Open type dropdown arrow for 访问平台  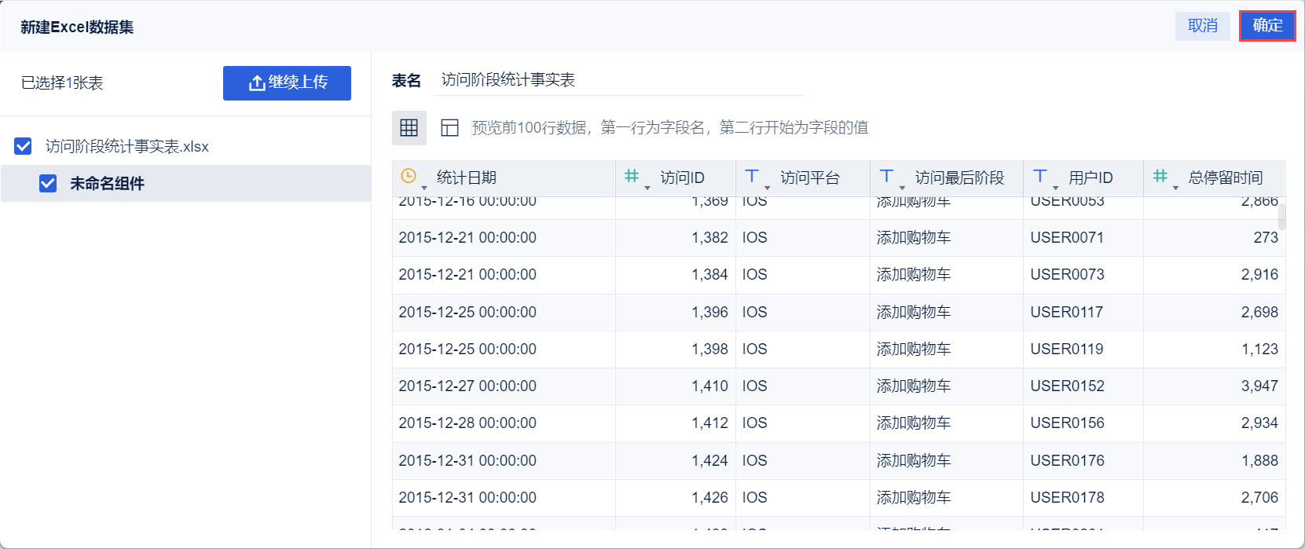point(768,188)
